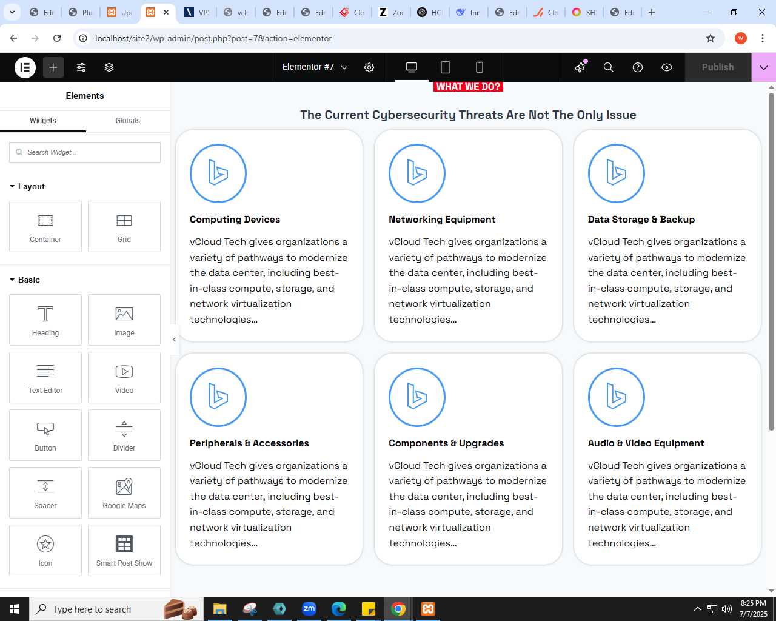Click the Cybersecurity Threats heading
776x621 pixels.
point(468,115)
